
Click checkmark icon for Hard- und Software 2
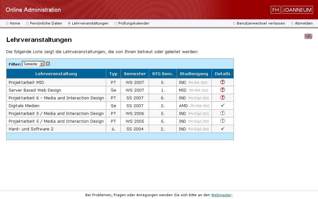(223, 129)
